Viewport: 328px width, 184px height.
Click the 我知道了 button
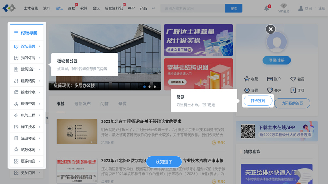[164, 162]
